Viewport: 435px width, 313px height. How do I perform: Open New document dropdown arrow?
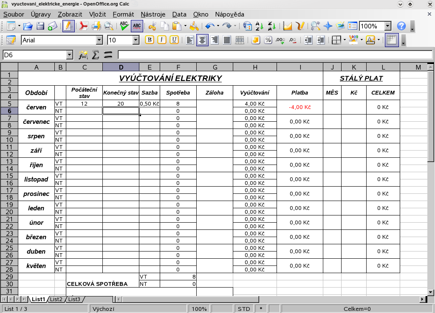coord(19,26)
